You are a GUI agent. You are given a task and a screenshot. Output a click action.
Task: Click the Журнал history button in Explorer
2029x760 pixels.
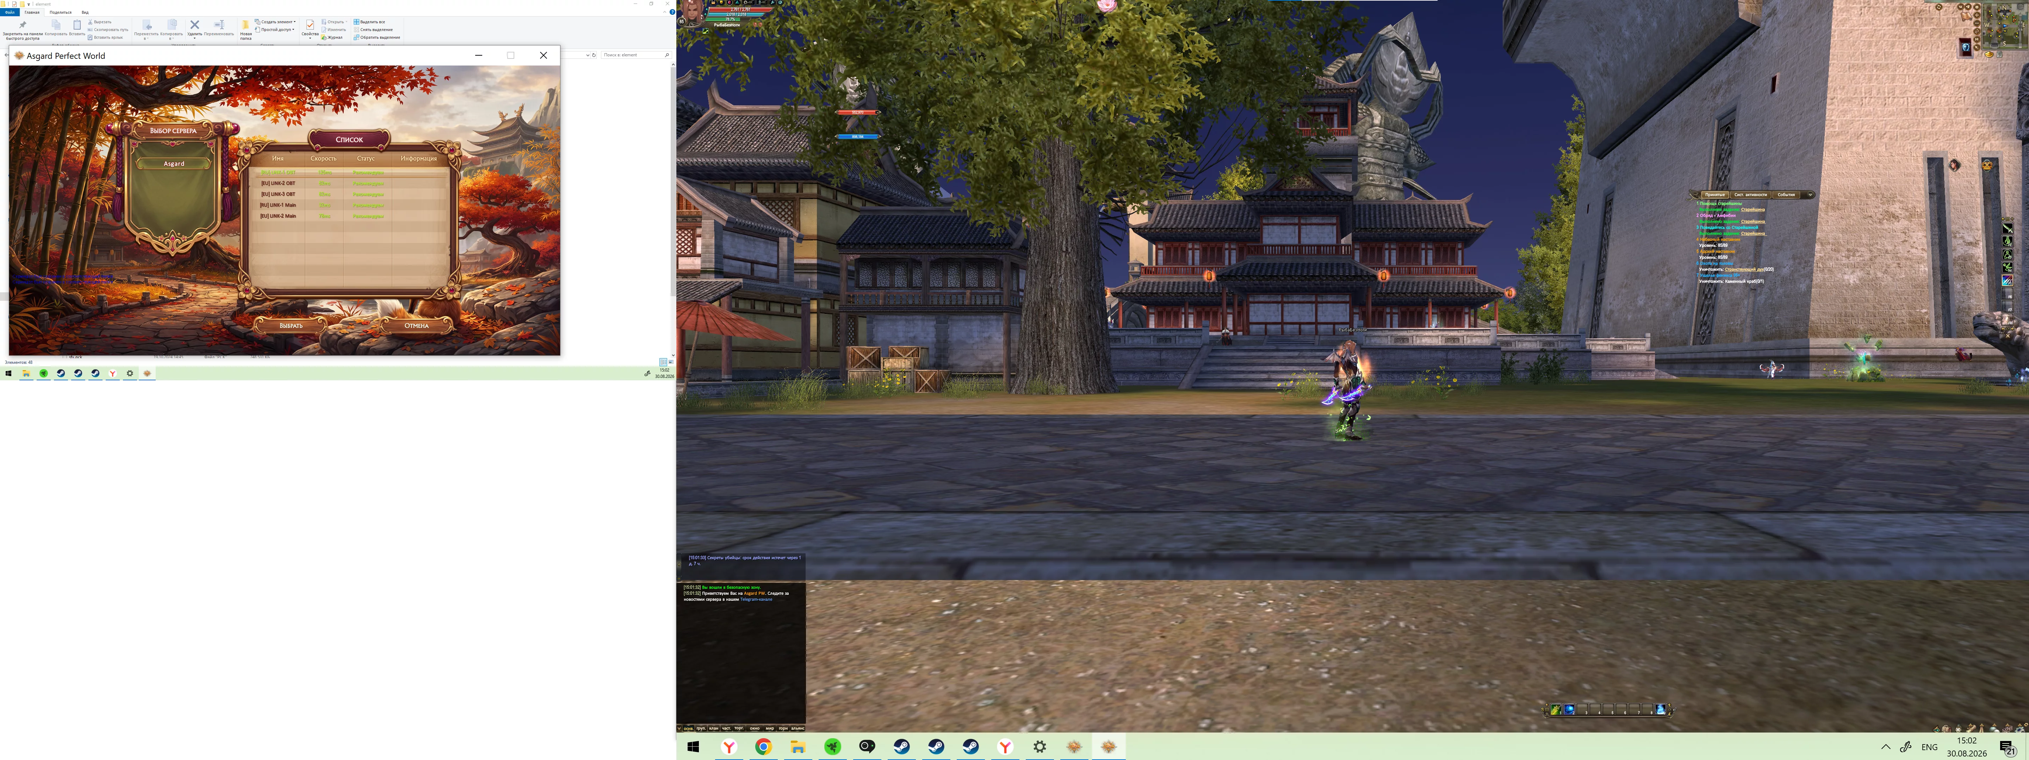(333, 37)
